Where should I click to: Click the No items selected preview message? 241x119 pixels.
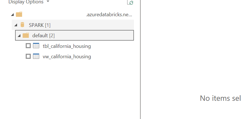(220, 98)
